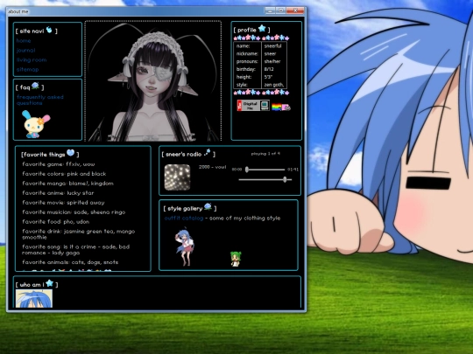The width and height of the screenshot is (473, 354).
Task: Click the radio album cover thumbnail
Action: pyautogui.click(x=177, y=177)
